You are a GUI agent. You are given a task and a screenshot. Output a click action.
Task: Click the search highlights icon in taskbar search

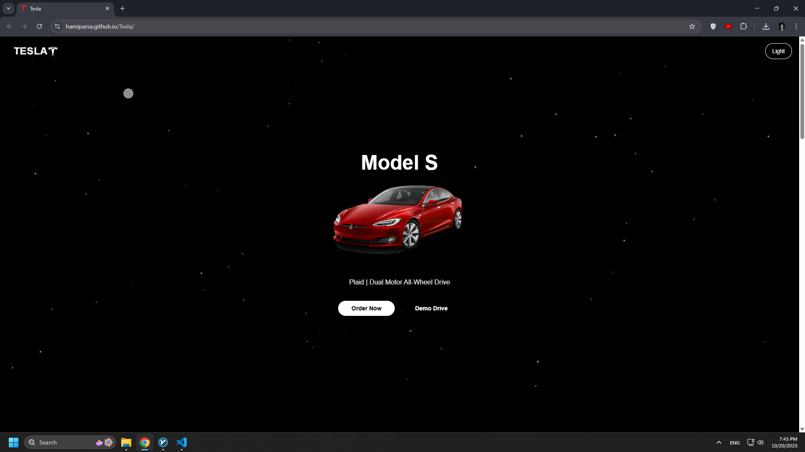pos(104,442)
